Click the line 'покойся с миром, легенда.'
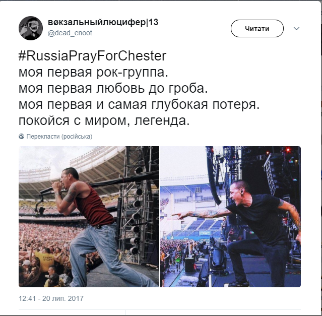 (104, 120)
